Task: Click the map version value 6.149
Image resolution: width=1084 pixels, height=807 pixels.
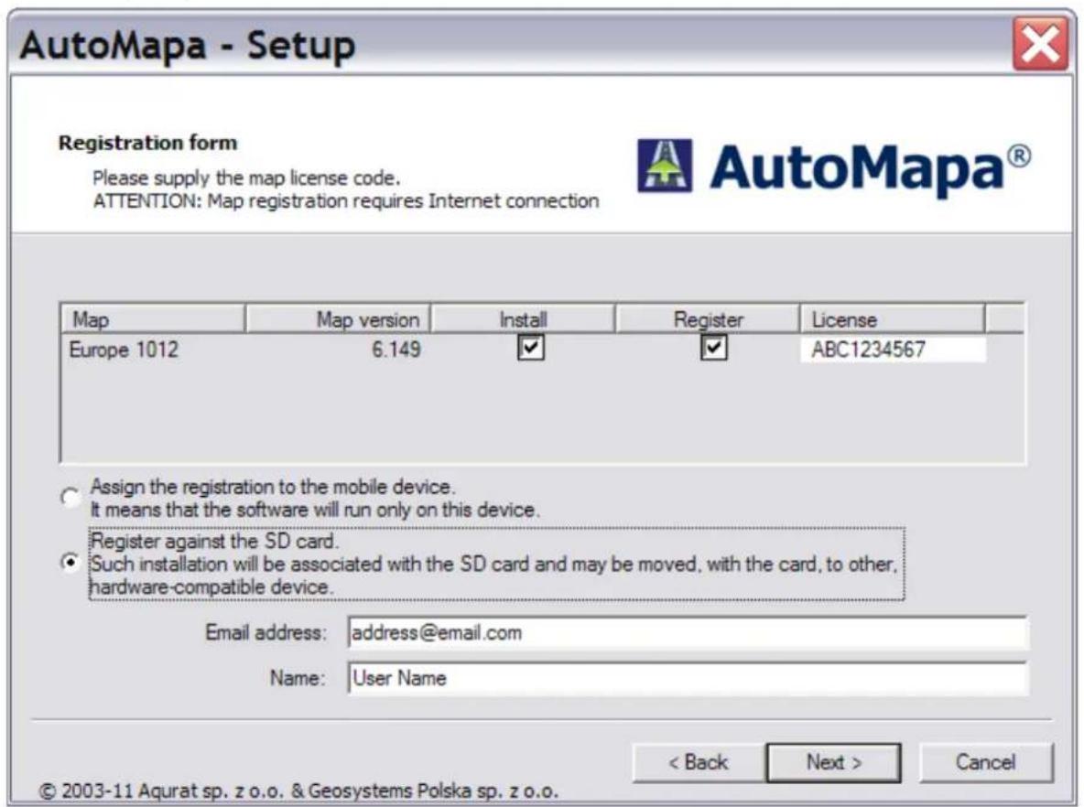Action: (x=396, y=349)
